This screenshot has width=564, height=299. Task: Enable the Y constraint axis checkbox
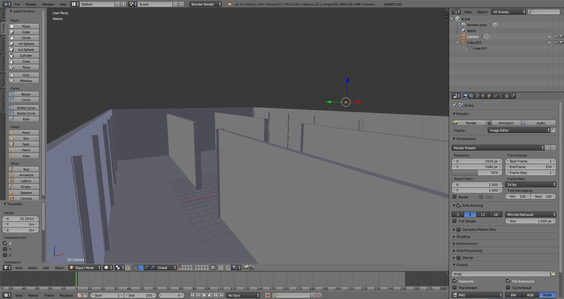5,249
